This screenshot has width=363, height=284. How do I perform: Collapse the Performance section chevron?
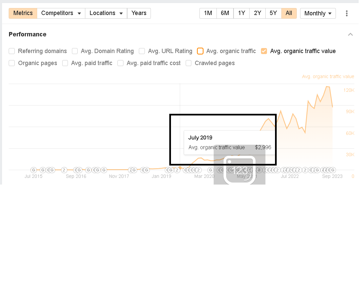point(350,34)
